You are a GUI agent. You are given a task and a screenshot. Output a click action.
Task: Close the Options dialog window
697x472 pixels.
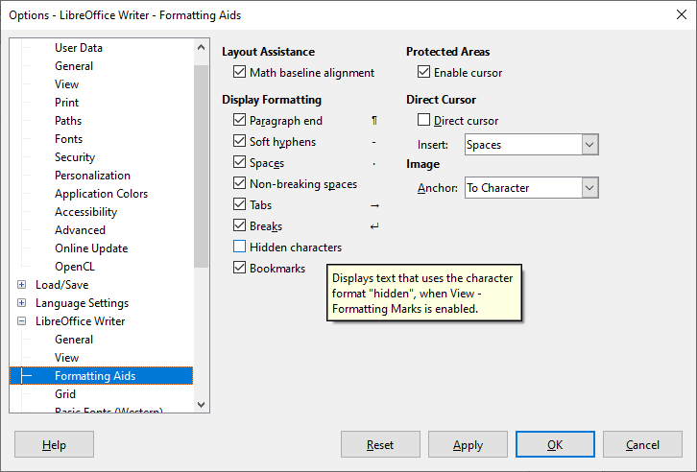point(682,14)
